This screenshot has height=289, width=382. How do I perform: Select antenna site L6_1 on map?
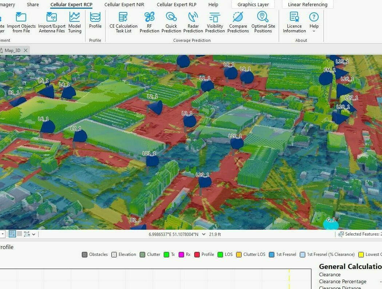48,127
